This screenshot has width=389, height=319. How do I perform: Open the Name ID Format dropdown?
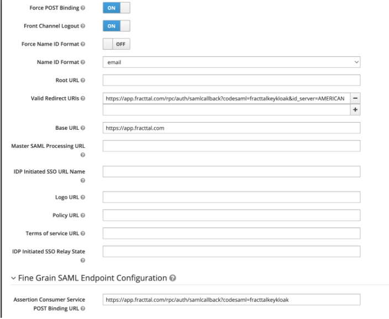point(232,62)
